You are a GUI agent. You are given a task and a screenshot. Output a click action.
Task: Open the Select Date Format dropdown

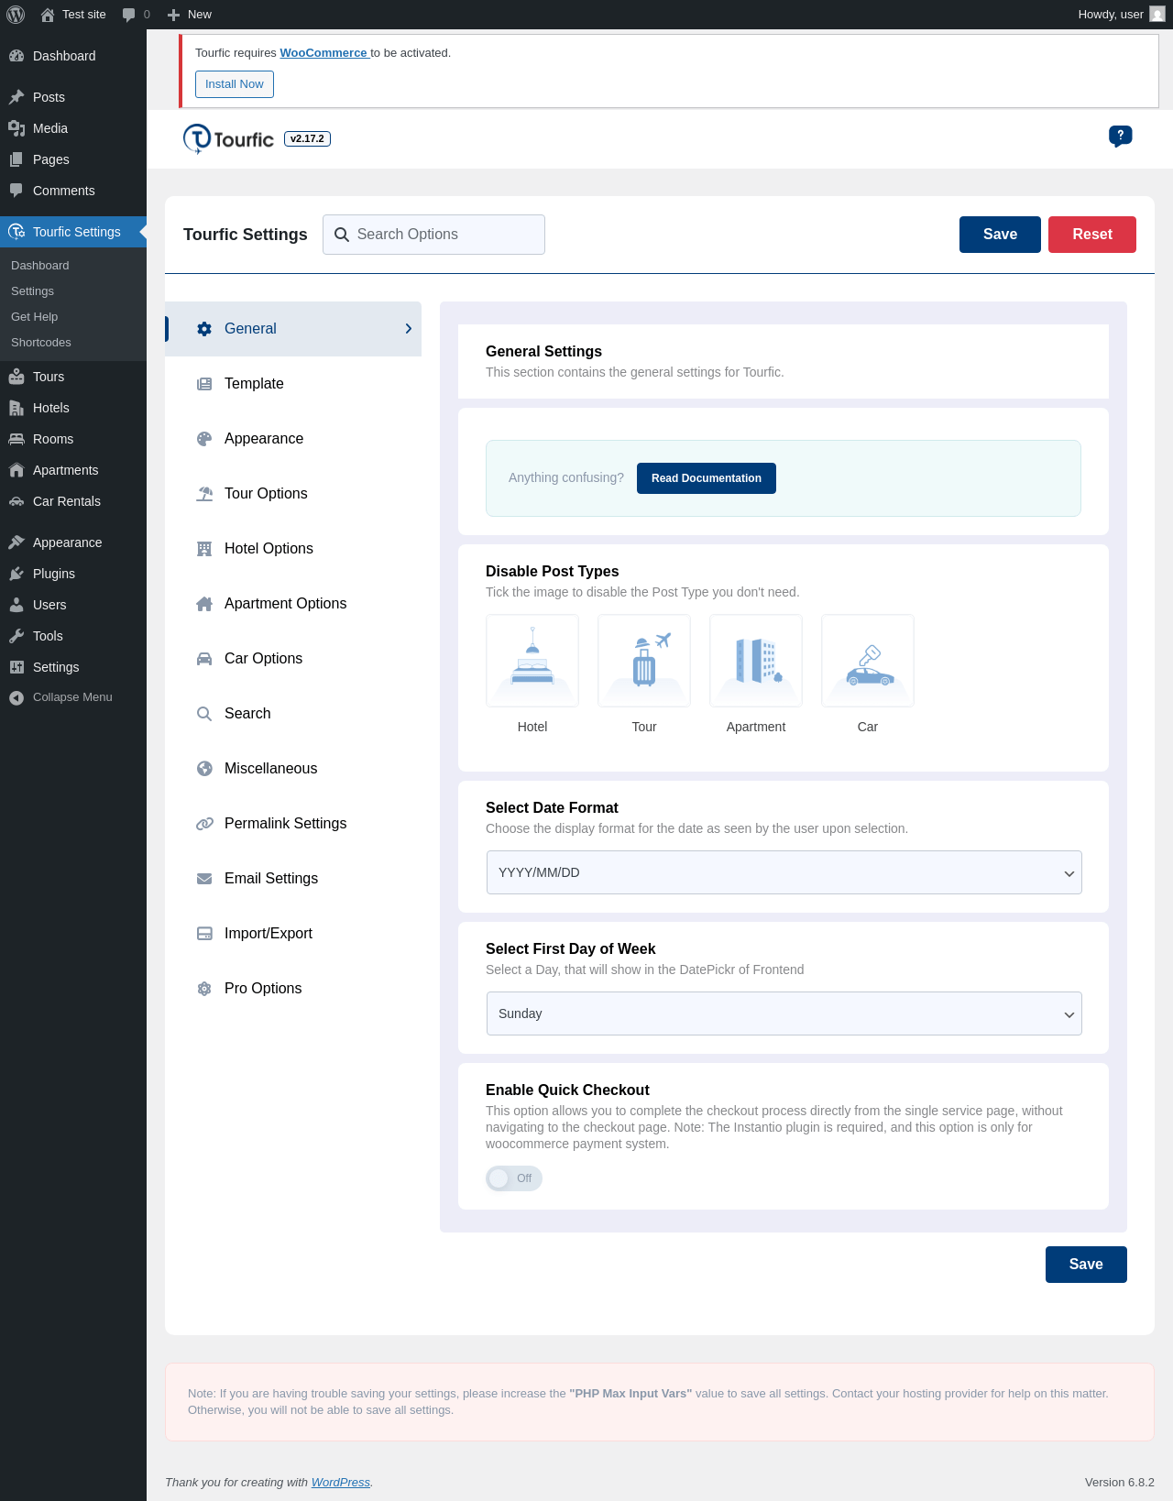click(x=784, y=872)
